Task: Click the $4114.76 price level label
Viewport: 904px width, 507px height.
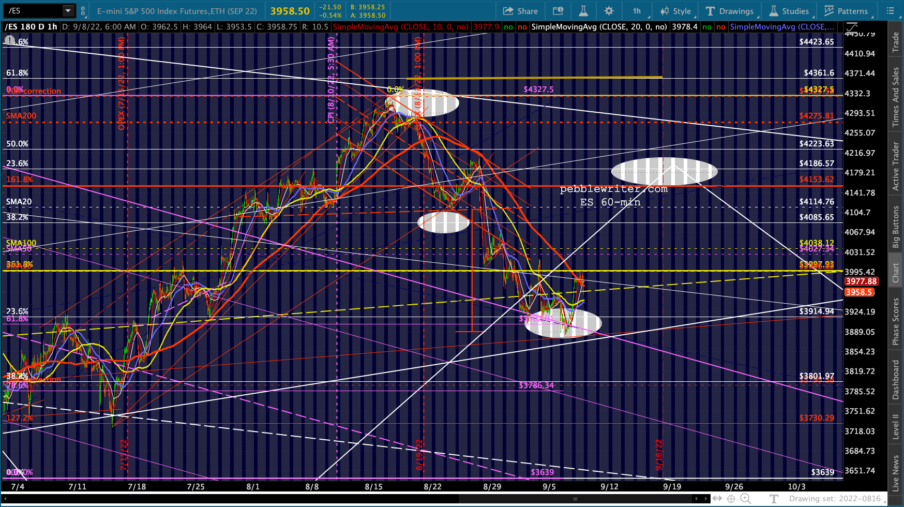Action: tap(816, 202)
